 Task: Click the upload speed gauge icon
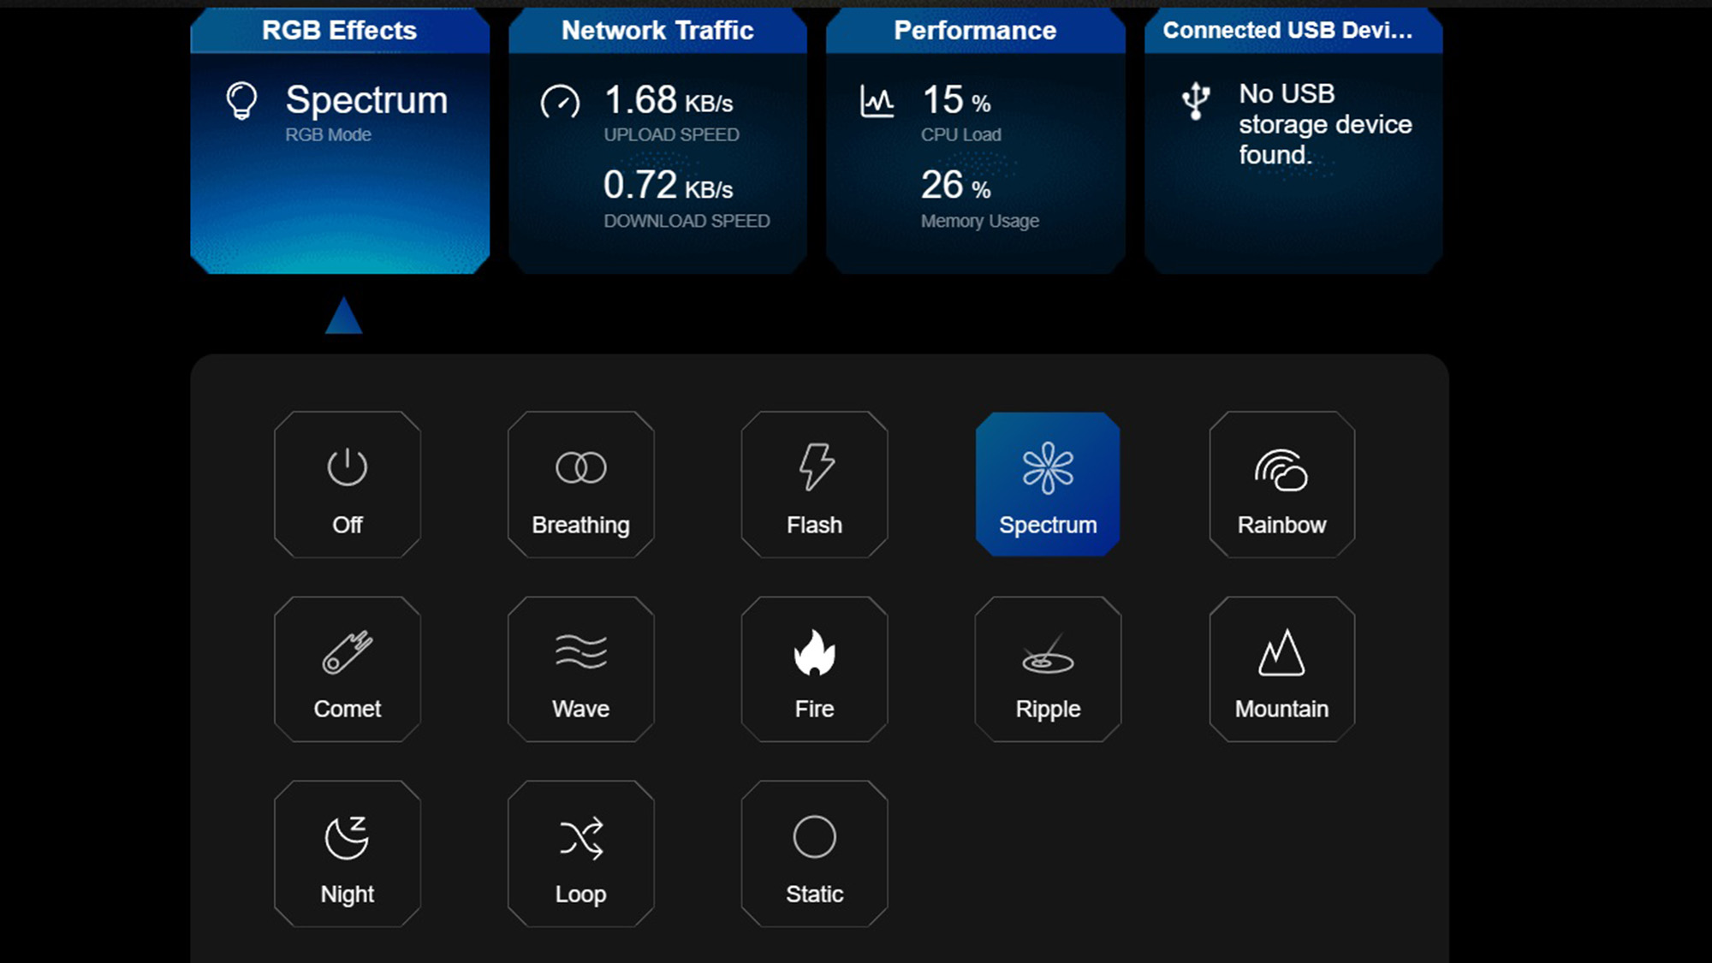coord(560,102)
